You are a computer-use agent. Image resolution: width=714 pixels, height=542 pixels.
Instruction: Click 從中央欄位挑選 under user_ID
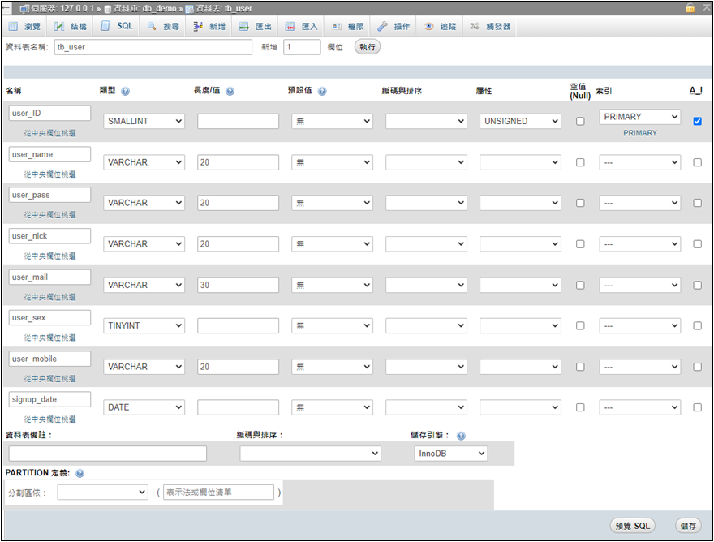(x=50, y=133)
